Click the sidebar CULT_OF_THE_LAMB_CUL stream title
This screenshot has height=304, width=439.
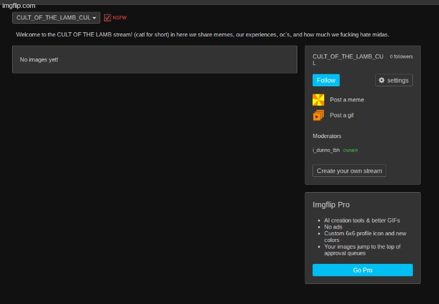point(348,60)
